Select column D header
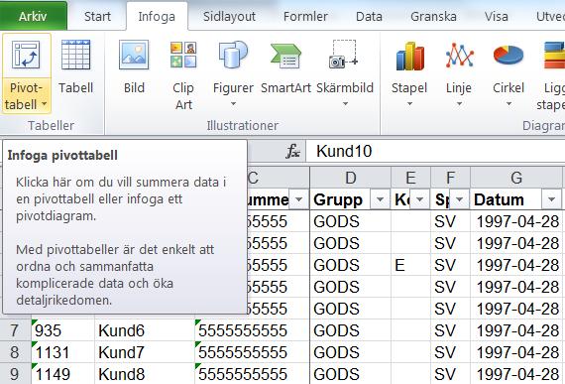 click(x=351, y=178)
